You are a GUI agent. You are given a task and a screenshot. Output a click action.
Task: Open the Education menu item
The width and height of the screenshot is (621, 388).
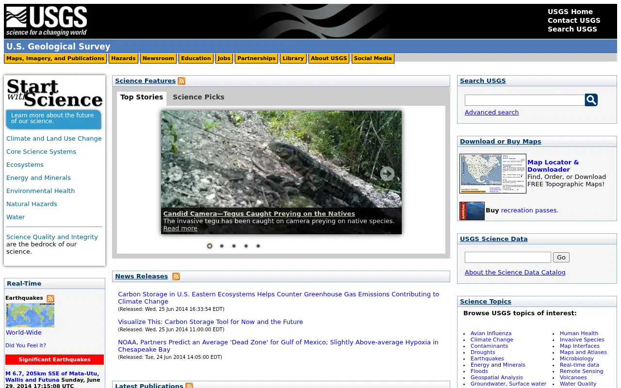tap(196, 59)
